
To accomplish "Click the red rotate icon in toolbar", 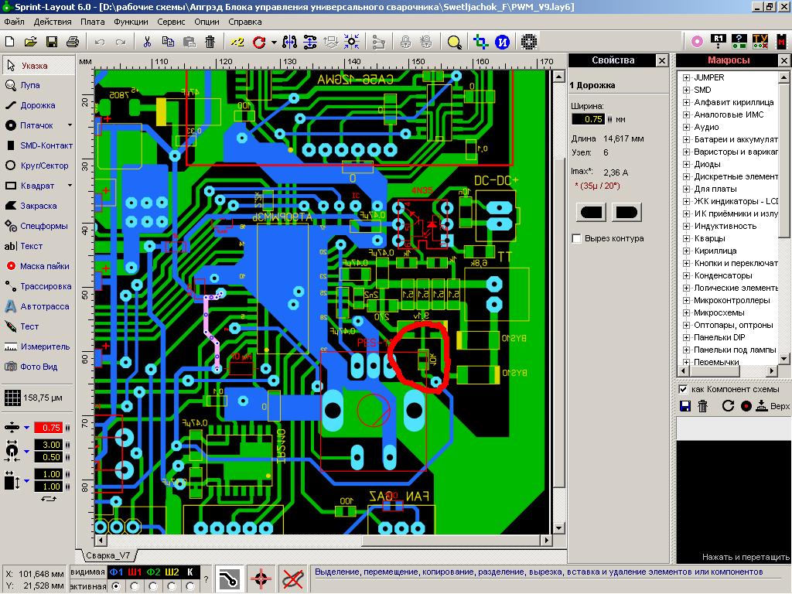I will point(258,42).
